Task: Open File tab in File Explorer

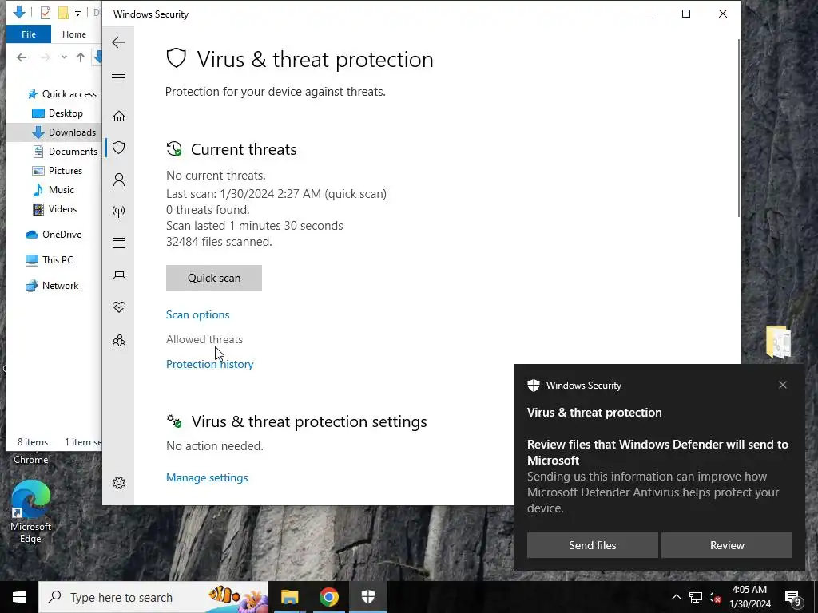Action: click(29, 34)
